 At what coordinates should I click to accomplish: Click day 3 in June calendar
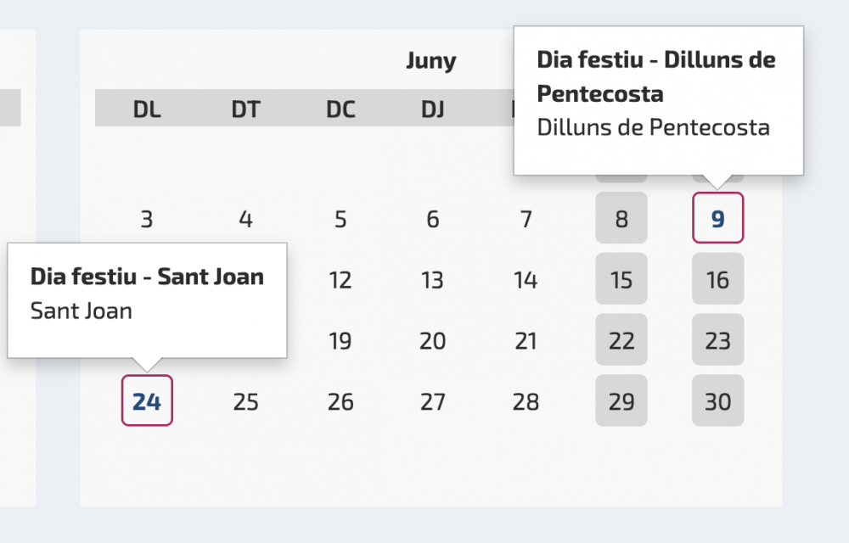(x=147, y=220)
